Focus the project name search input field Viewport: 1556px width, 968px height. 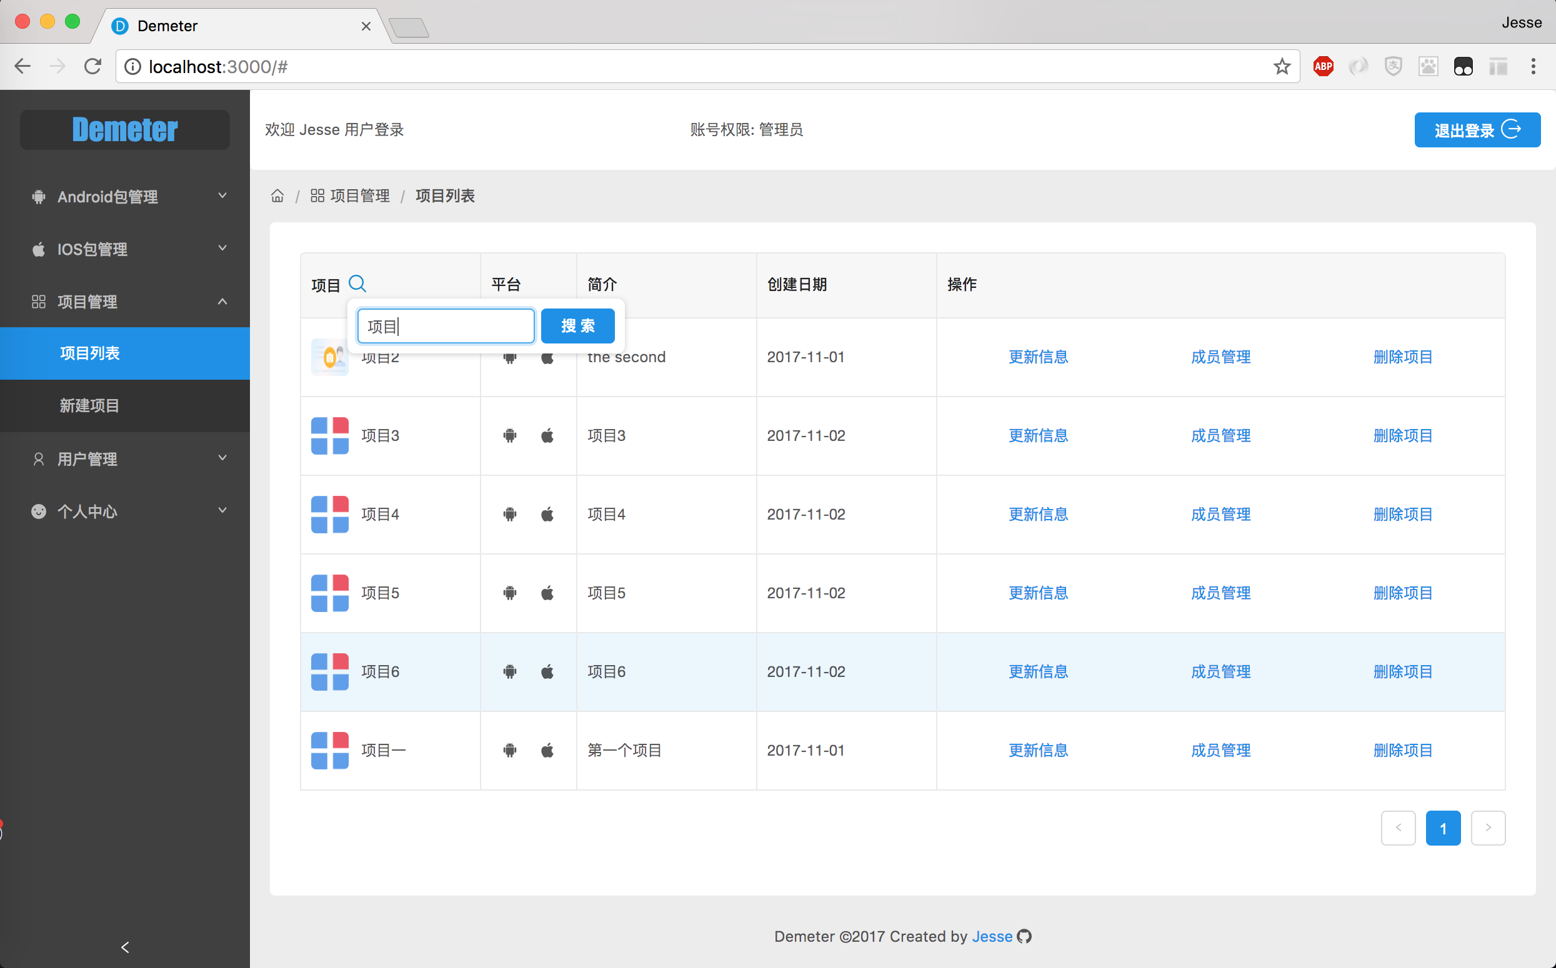446,327
